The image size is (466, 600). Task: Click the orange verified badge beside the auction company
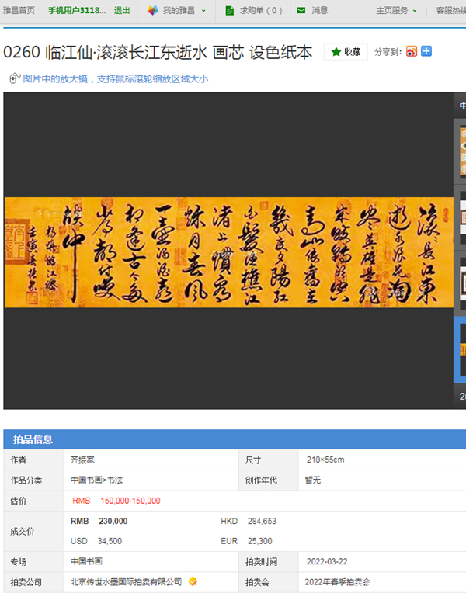click(193, 581)
